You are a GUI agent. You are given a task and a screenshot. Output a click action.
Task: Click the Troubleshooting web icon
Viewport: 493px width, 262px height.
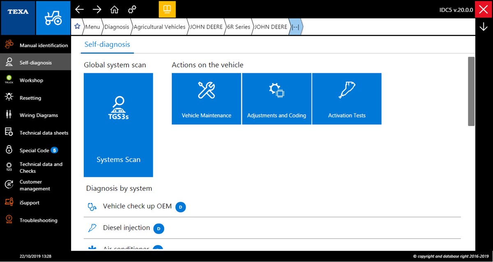(x=9, y=220)
